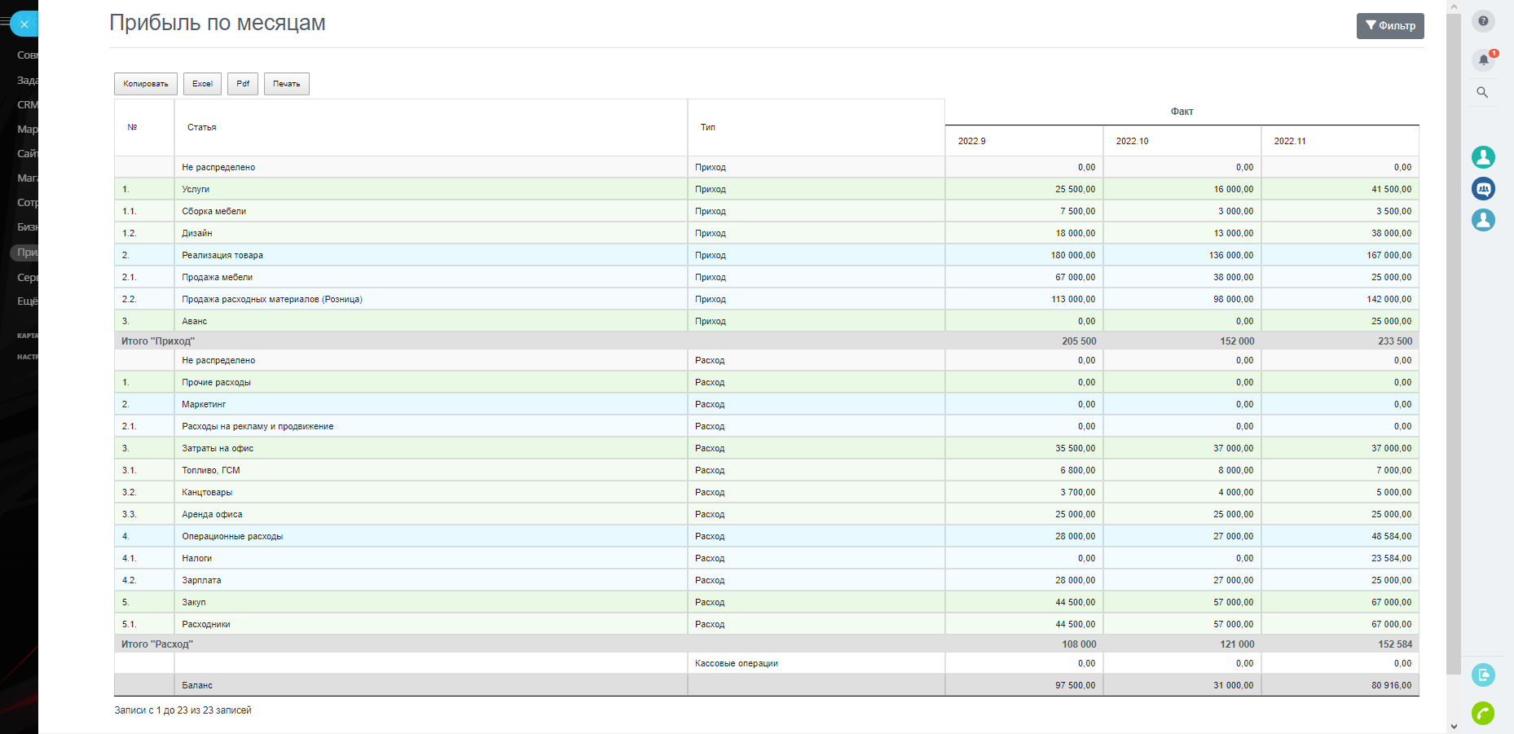Export the report as Pdf
The height and width of the screenshot is (734, 1514).
tap(243, 84)
